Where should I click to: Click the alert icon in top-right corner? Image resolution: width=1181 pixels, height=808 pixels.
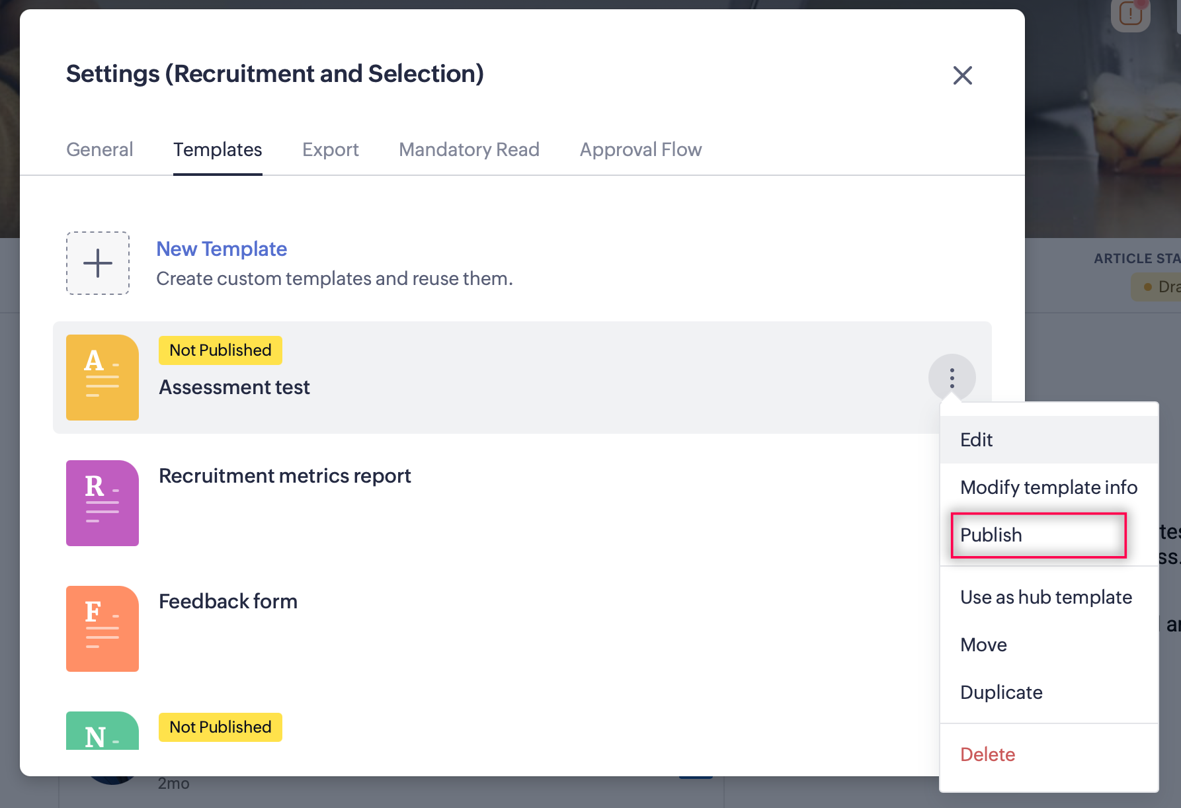pyautogui.click(x=1131, y=14)
